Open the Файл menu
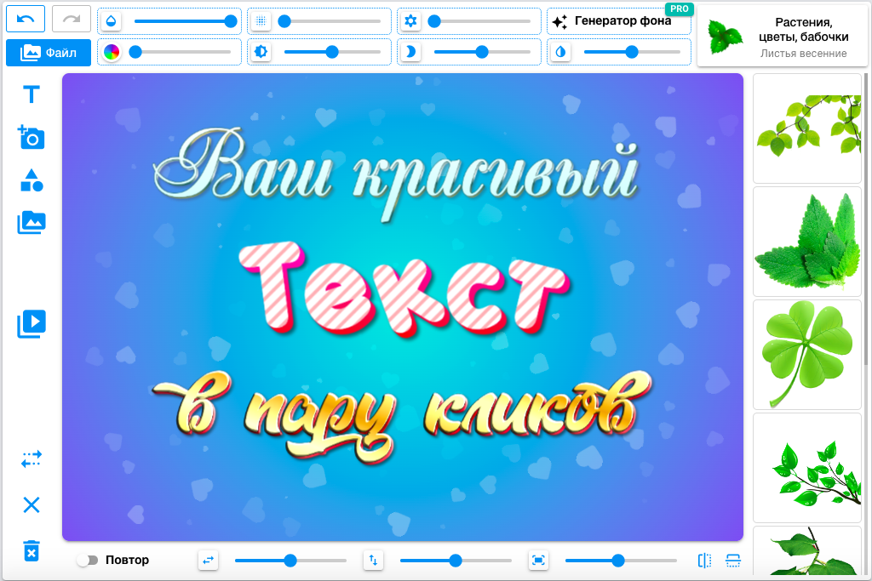The width and height of the screenshot is (872, 581). [x=48, y=52]
